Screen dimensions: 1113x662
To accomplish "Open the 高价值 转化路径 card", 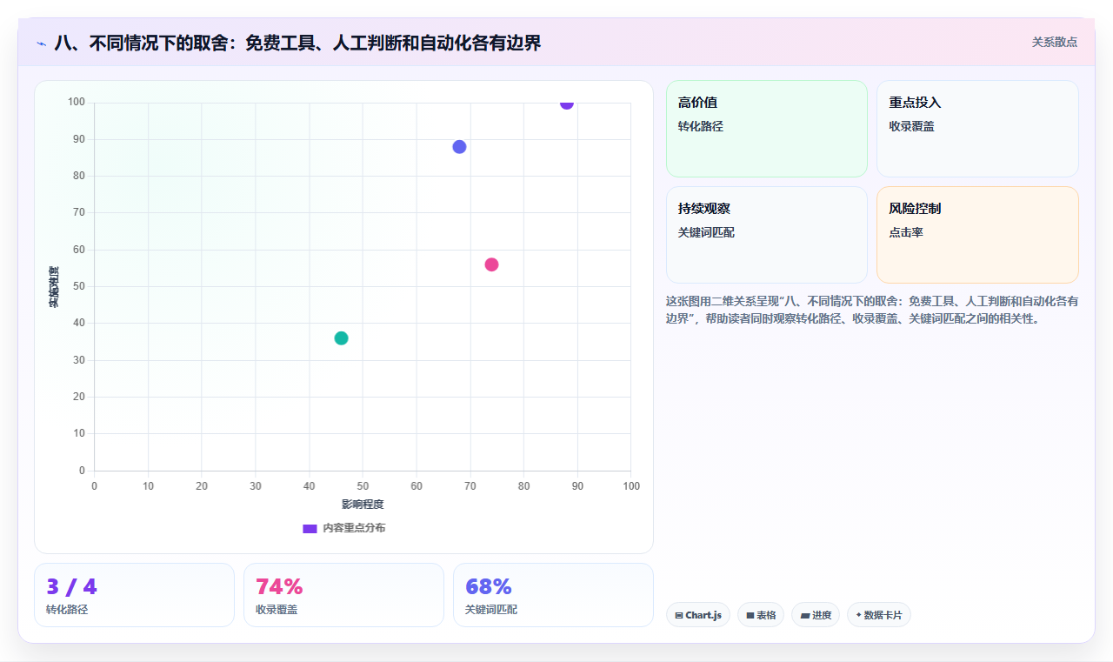I will [767, 129].
